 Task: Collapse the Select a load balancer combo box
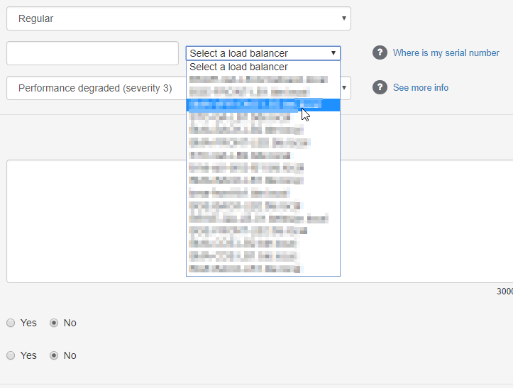(263, 53)
